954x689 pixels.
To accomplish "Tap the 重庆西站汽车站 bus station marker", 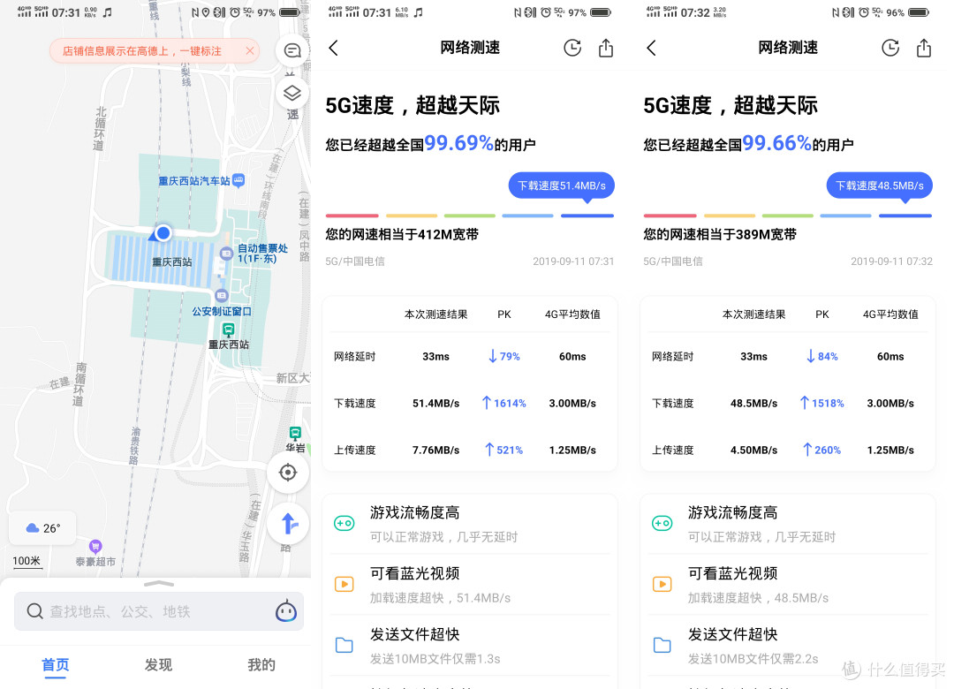I will 239,180.
